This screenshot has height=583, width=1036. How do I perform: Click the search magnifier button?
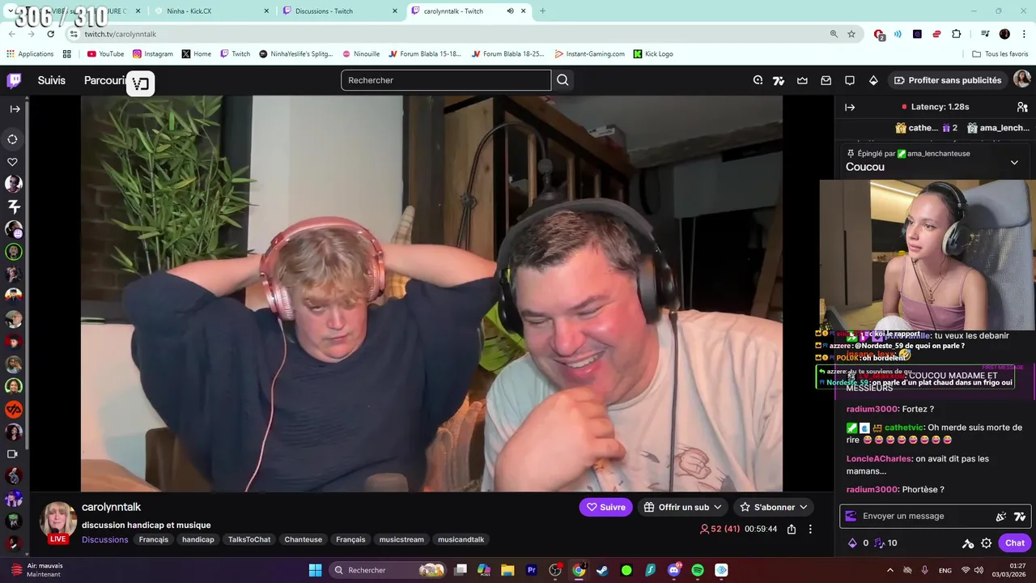coord(563,80)
